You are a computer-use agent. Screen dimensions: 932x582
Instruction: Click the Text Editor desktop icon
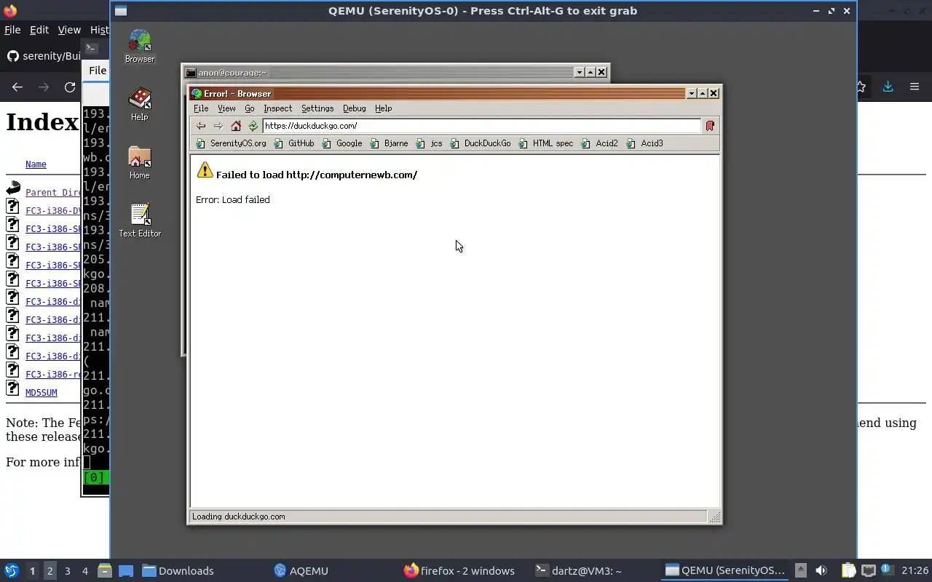(x=140, y=220)
